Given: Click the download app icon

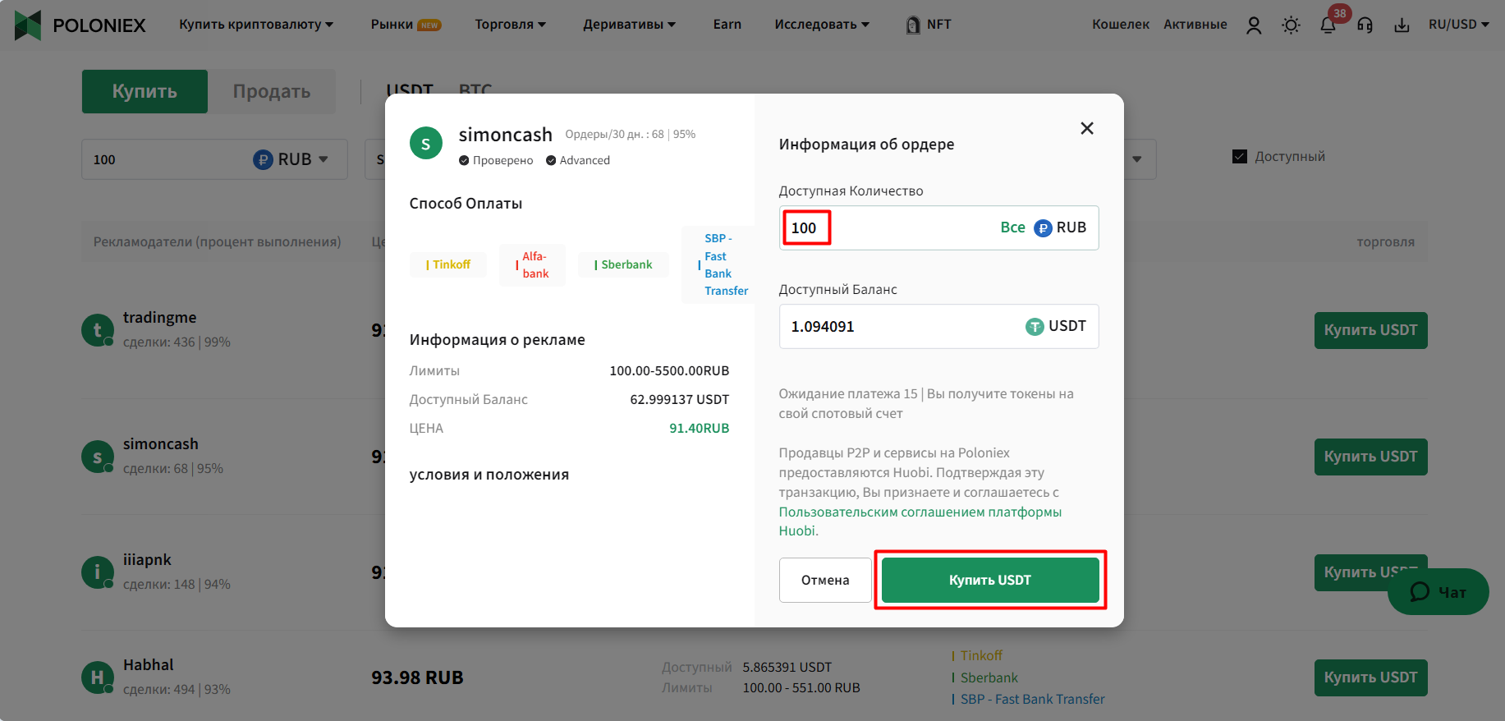Looking at the screenshot, I should [x=1402, y=25].
